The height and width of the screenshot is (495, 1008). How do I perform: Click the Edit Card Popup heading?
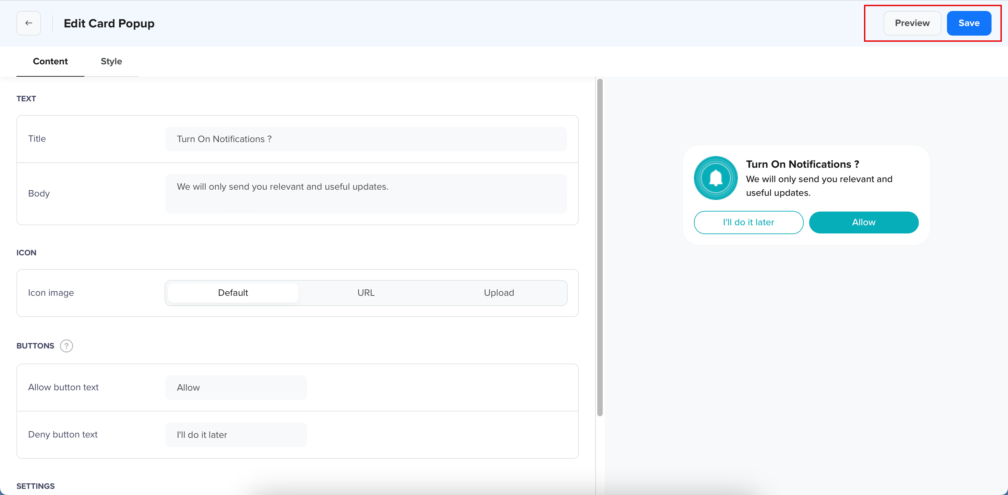tap(109, 23)
